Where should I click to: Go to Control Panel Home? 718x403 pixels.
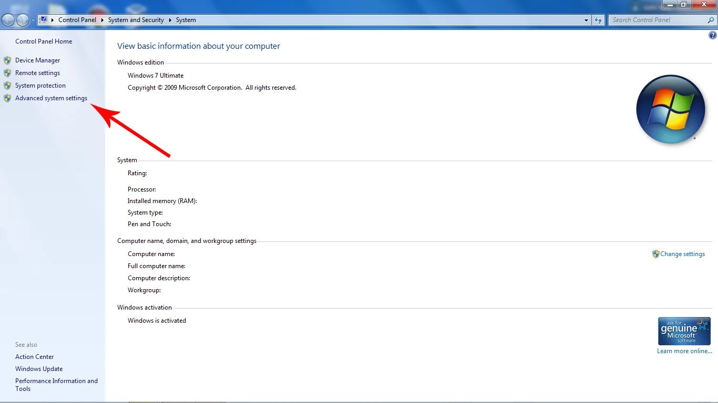44,41
